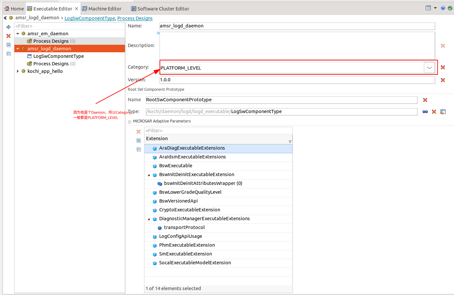The width and height of the screenshot is (454, 295).
Task: Collapse all tree items in left toolbar
Action: 9,54
